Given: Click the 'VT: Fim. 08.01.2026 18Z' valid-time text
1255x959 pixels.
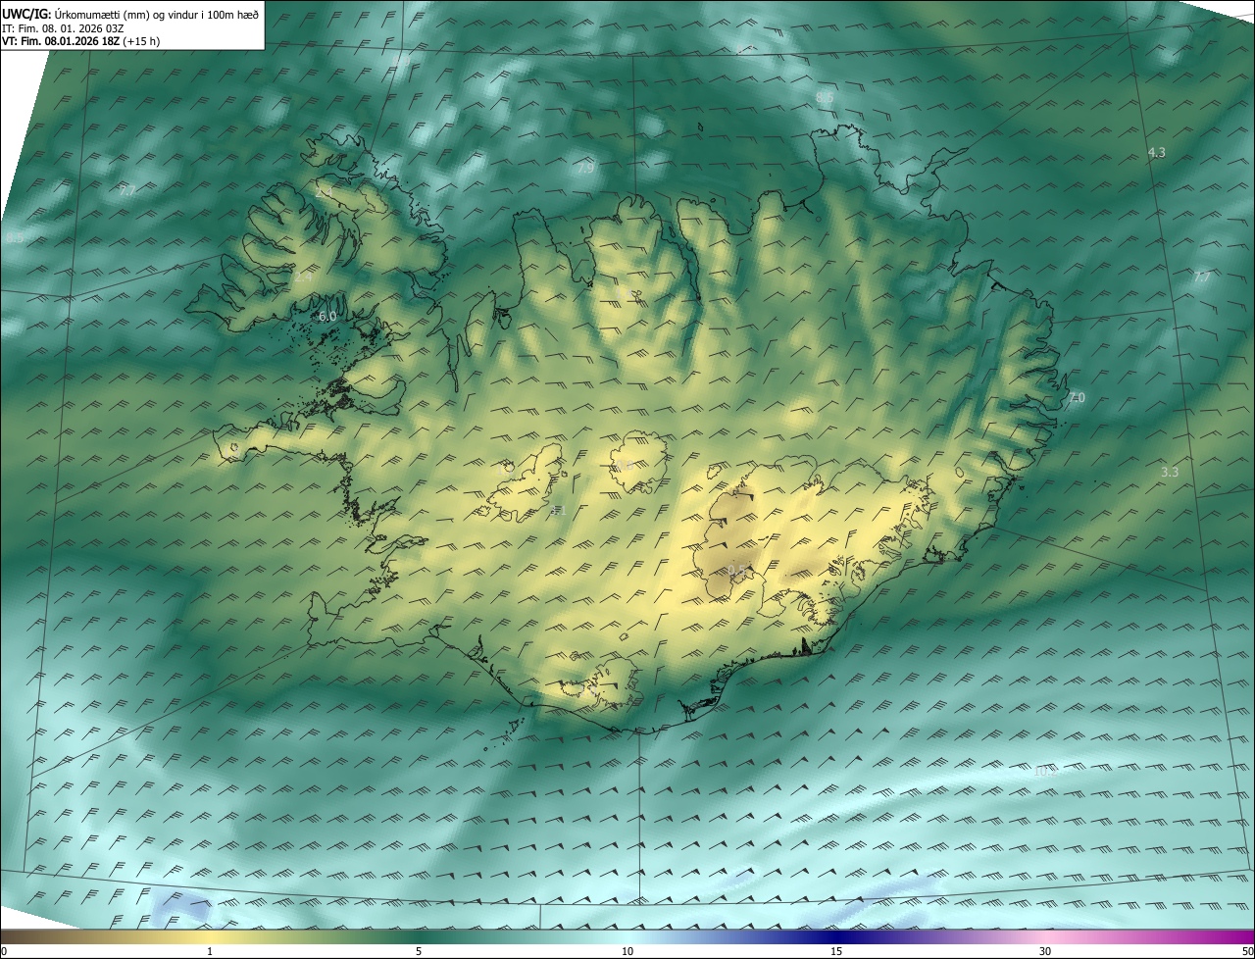Looking at the screenshot, I should pyautogui.click(x=61, y=41).
